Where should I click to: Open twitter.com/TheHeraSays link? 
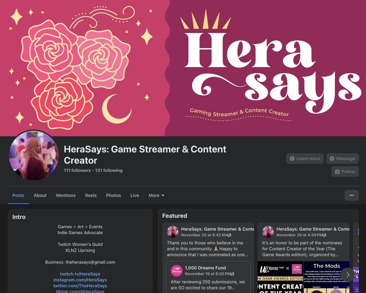point(80,286)
